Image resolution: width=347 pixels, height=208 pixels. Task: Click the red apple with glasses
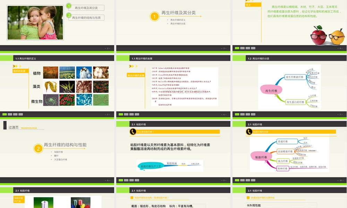tap(319, 35)
